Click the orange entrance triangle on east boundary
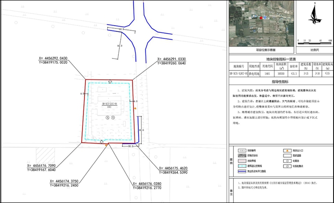Screen dimensions: 334x203 (135, 109)
